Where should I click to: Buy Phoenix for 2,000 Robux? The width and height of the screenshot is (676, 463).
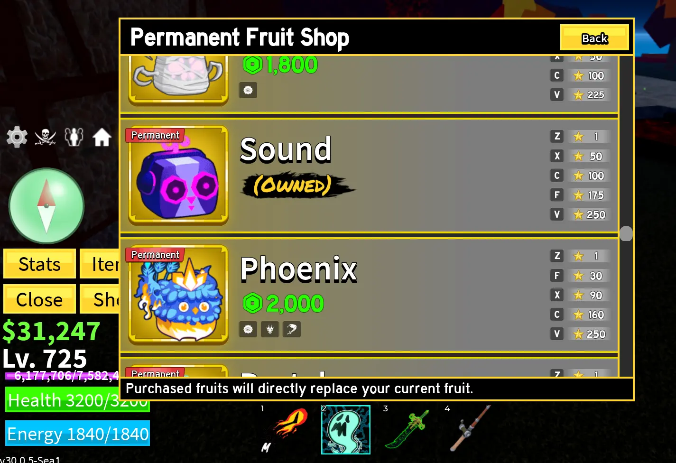(x=284, y=304)
